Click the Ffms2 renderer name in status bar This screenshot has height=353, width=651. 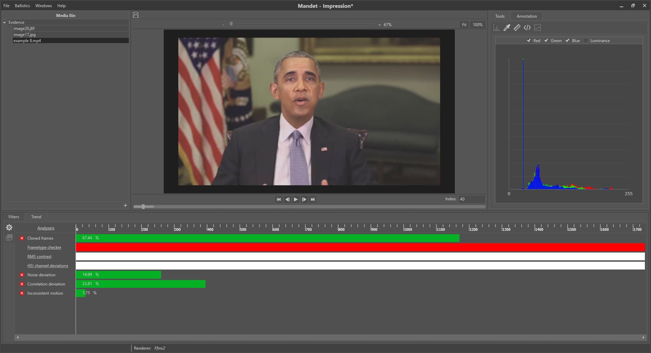[160, 348]
